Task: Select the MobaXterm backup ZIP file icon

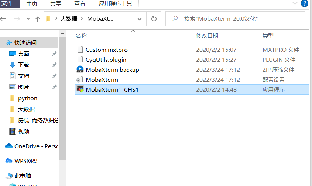Action: [x=80, y=70]
